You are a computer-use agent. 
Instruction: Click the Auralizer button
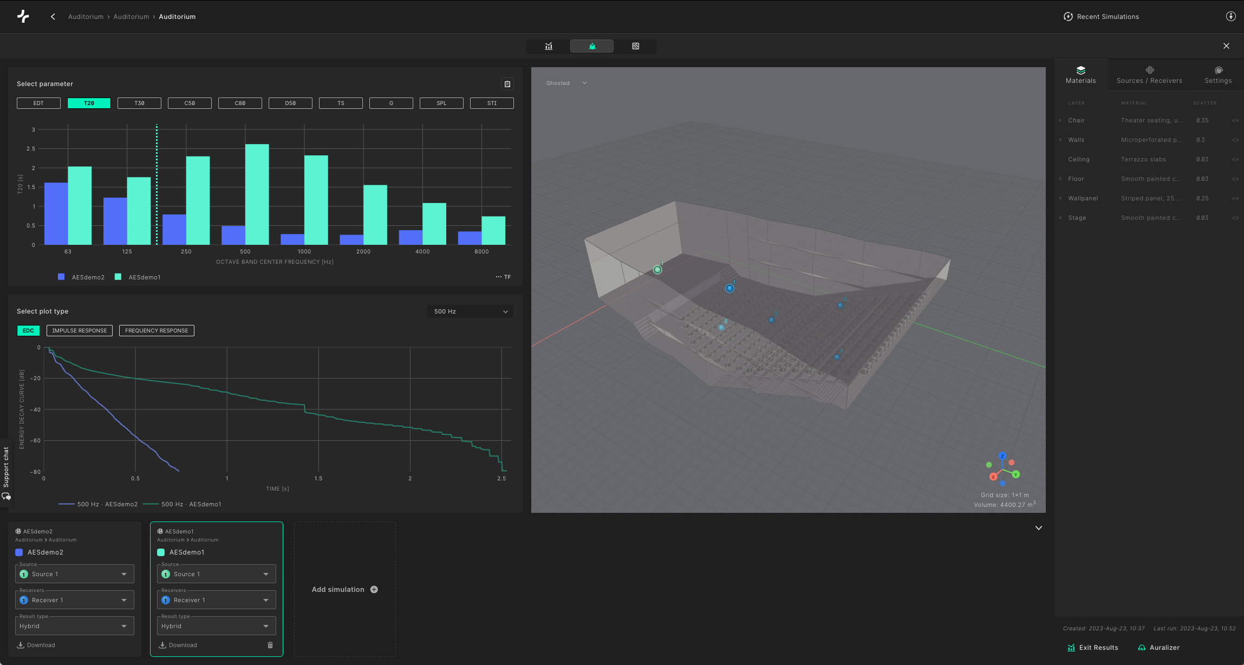(x=1158, y=648)
